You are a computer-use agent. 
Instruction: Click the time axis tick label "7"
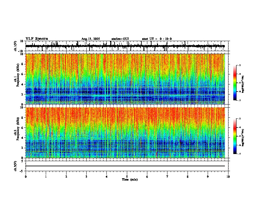167,177
